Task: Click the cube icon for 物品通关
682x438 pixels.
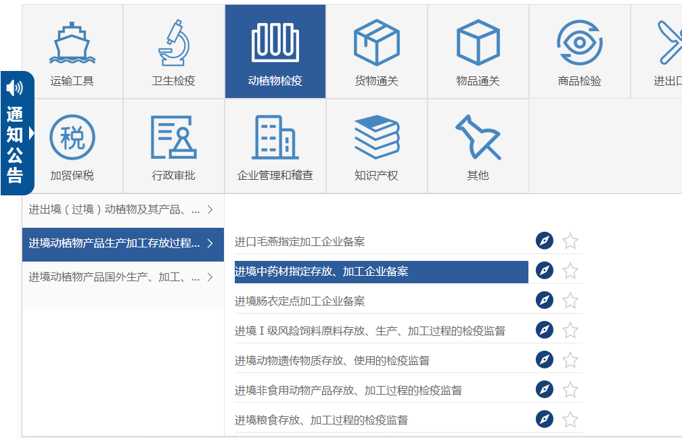Action: click(478, 43)
